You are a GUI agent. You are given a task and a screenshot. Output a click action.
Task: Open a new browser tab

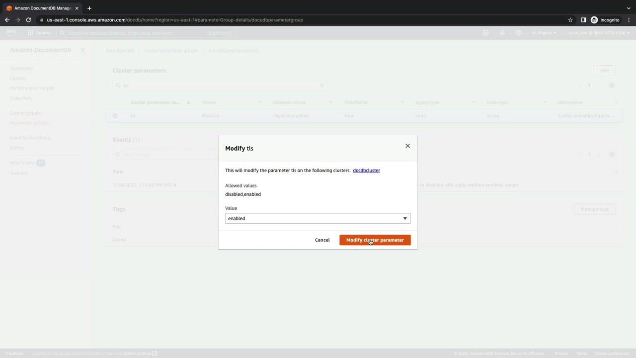89,8
